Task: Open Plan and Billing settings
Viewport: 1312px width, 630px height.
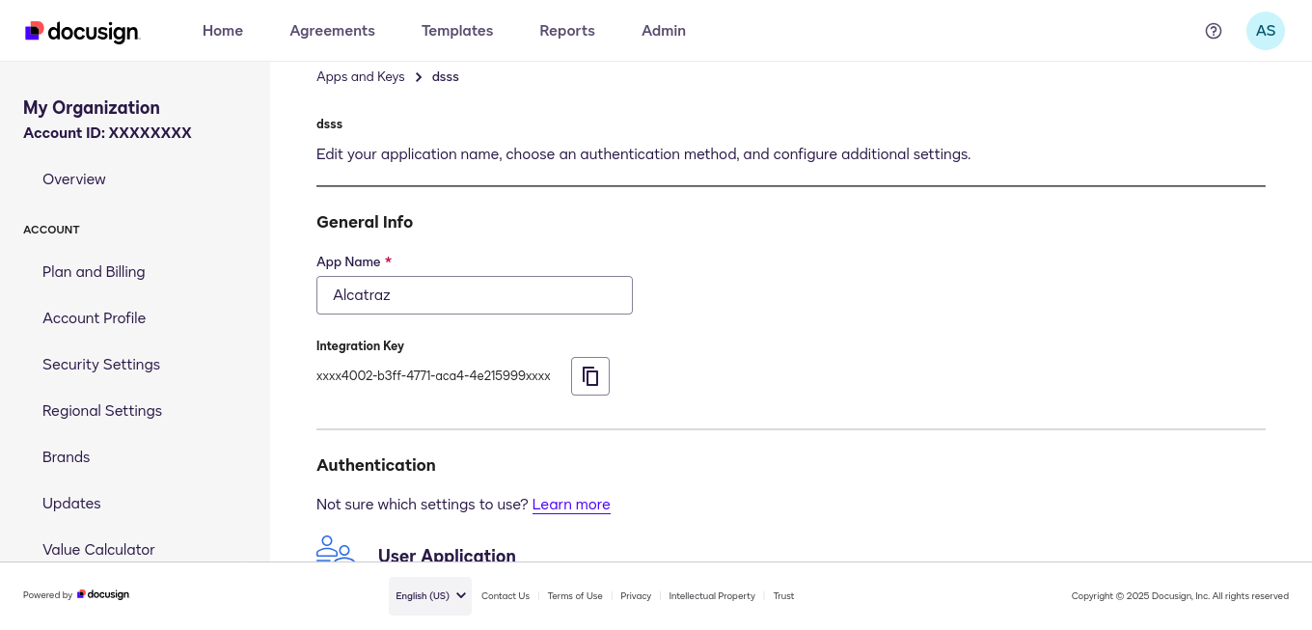Action: pyautogui.click(x=94, y=271)
